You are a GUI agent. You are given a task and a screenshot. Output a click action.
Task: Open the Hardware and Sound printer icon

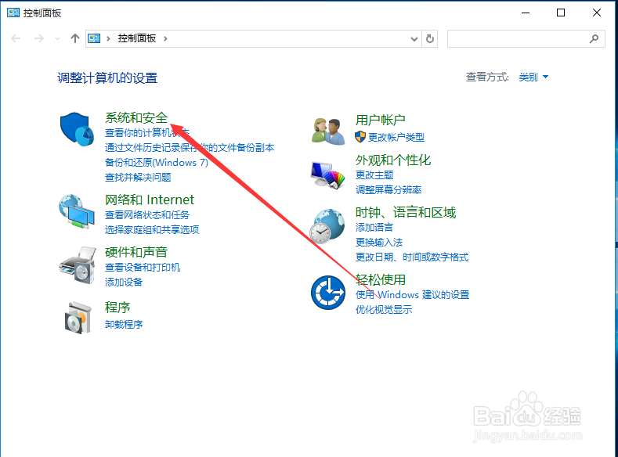(78, 265)
